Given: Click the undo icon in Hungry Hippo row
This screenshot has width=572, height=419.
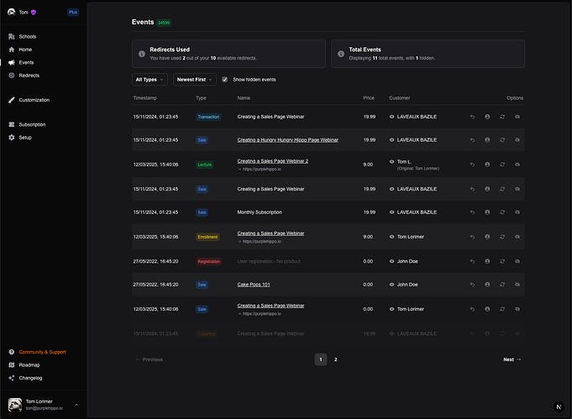Looking at the screenshot, I should click(472, 140).
